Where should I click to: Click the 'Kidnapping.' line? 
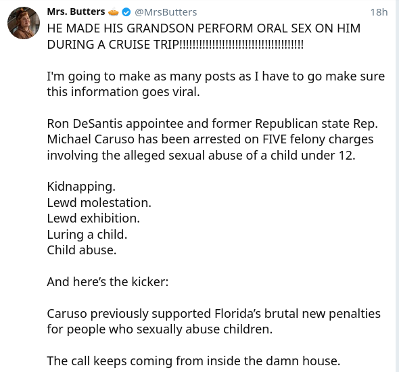pos(81,187)
